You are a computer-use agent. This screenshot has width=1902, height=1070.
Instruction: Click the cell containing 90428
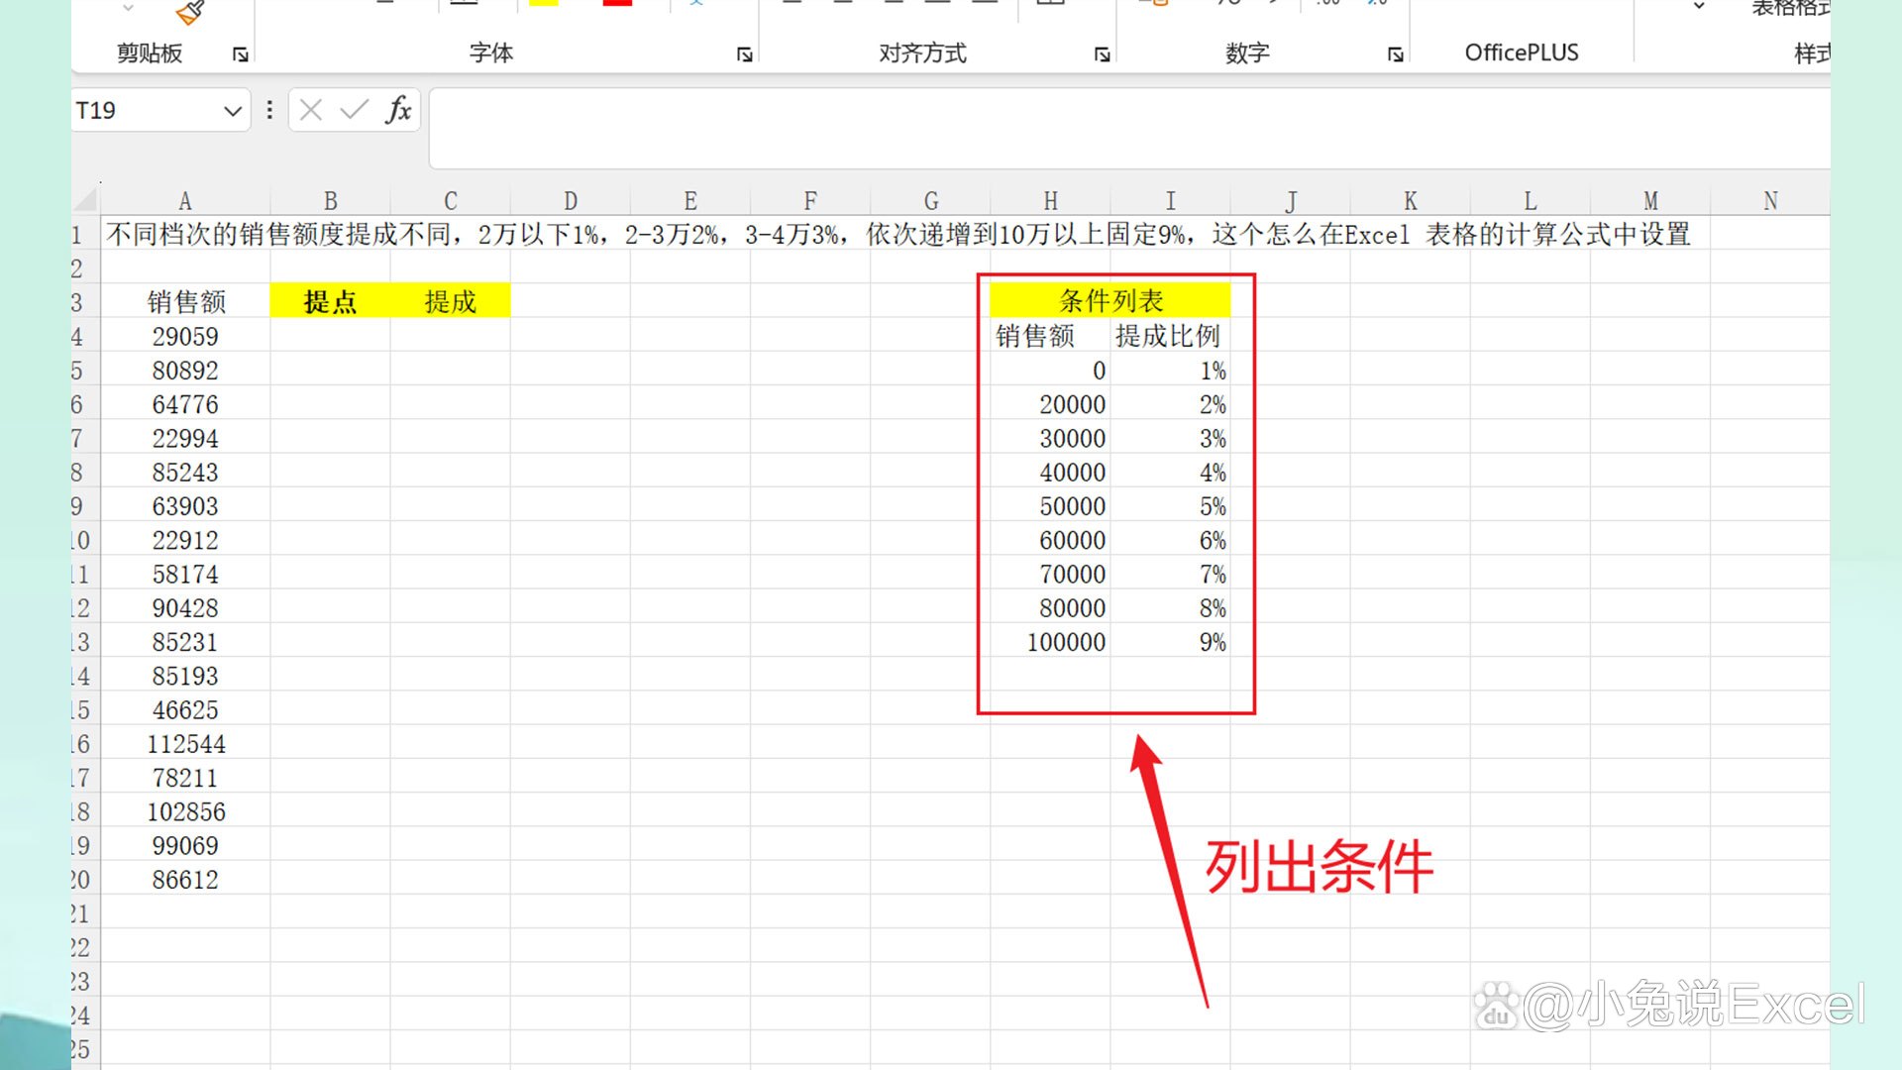[185, 608]
